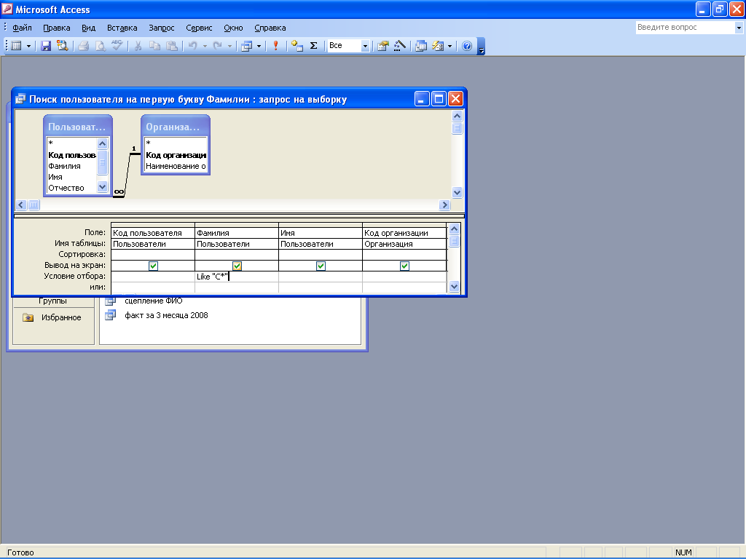746x559 pixels.
Task: Click the Copy toolbar icon
Action: pyautogui.click(x=154, y=46)
